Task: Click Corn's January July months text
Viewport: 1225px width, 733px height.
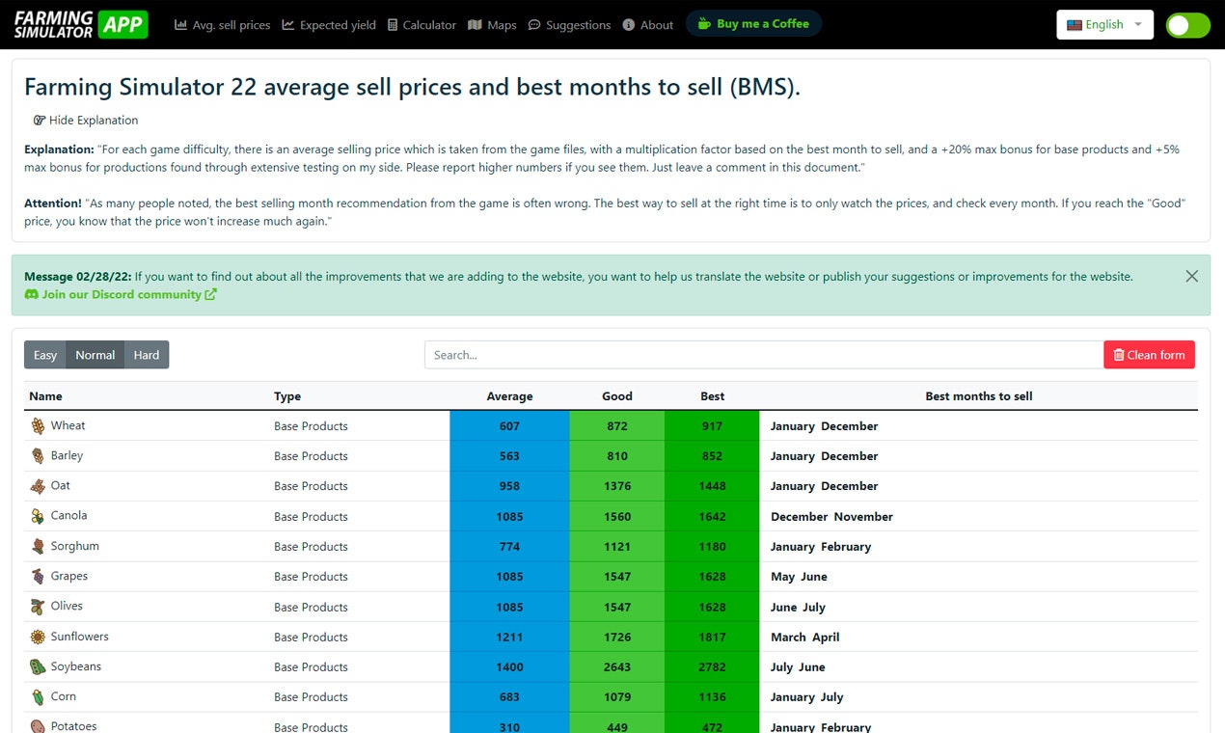Action: (x=806, y=697)
